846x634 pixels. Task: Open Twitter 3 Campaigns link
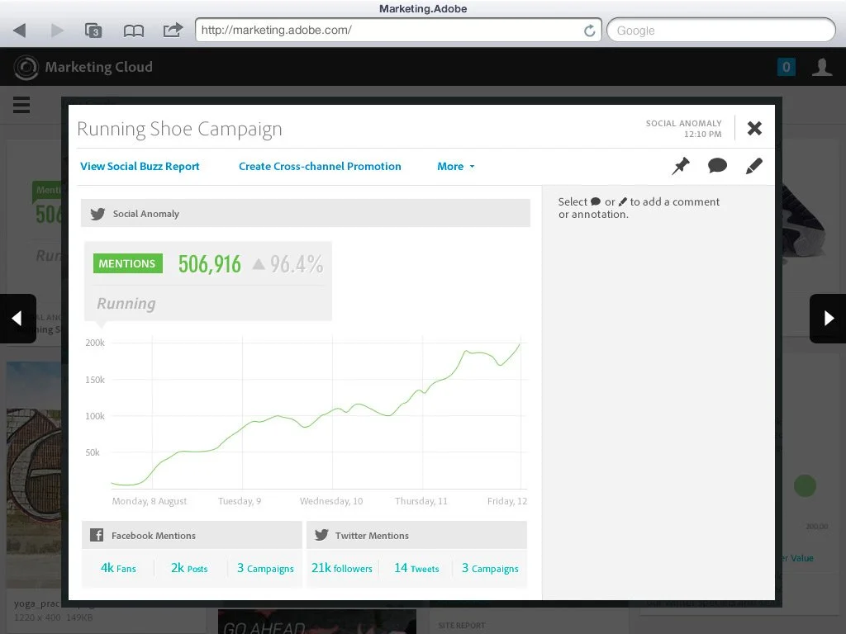[490, 568]
